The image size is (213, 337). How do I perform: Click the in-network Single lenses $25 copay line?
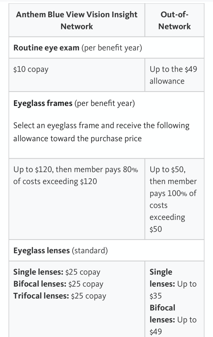(57, 272)
